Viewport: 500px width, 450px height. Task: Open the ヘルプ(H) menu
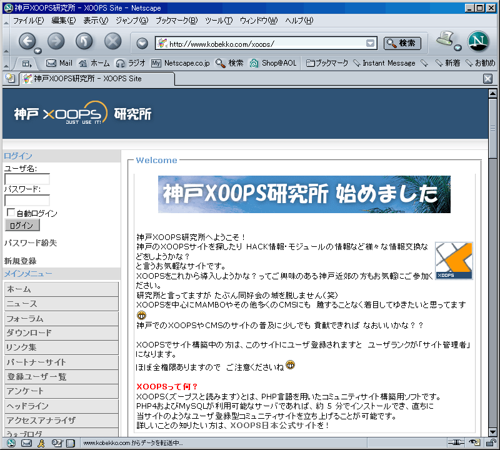coord(299,21)
